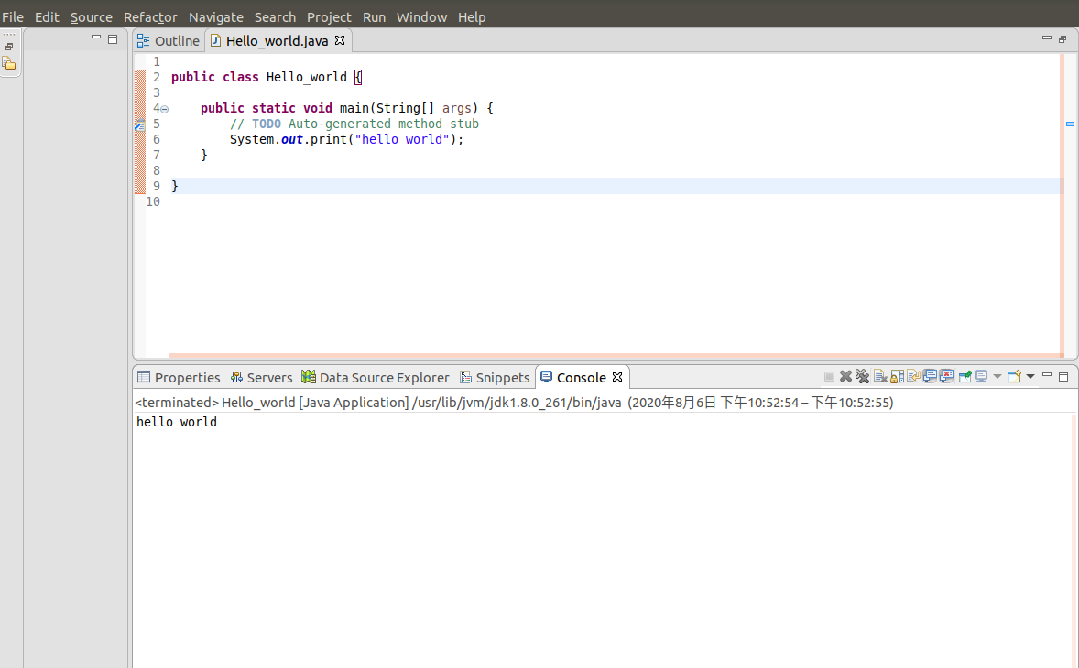This screenshot has width=1079, height=668.
Task: Click the terminated Hello_world launch description
Action: (514, 403)
